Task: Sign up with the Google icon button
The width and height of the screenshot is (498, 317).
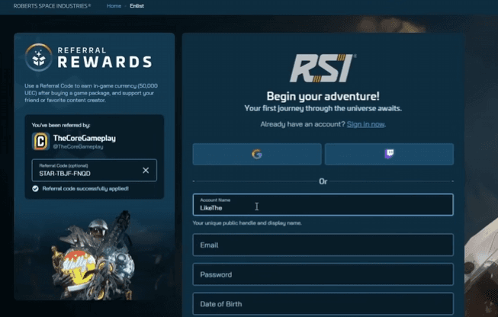Action: coord(257,154)
